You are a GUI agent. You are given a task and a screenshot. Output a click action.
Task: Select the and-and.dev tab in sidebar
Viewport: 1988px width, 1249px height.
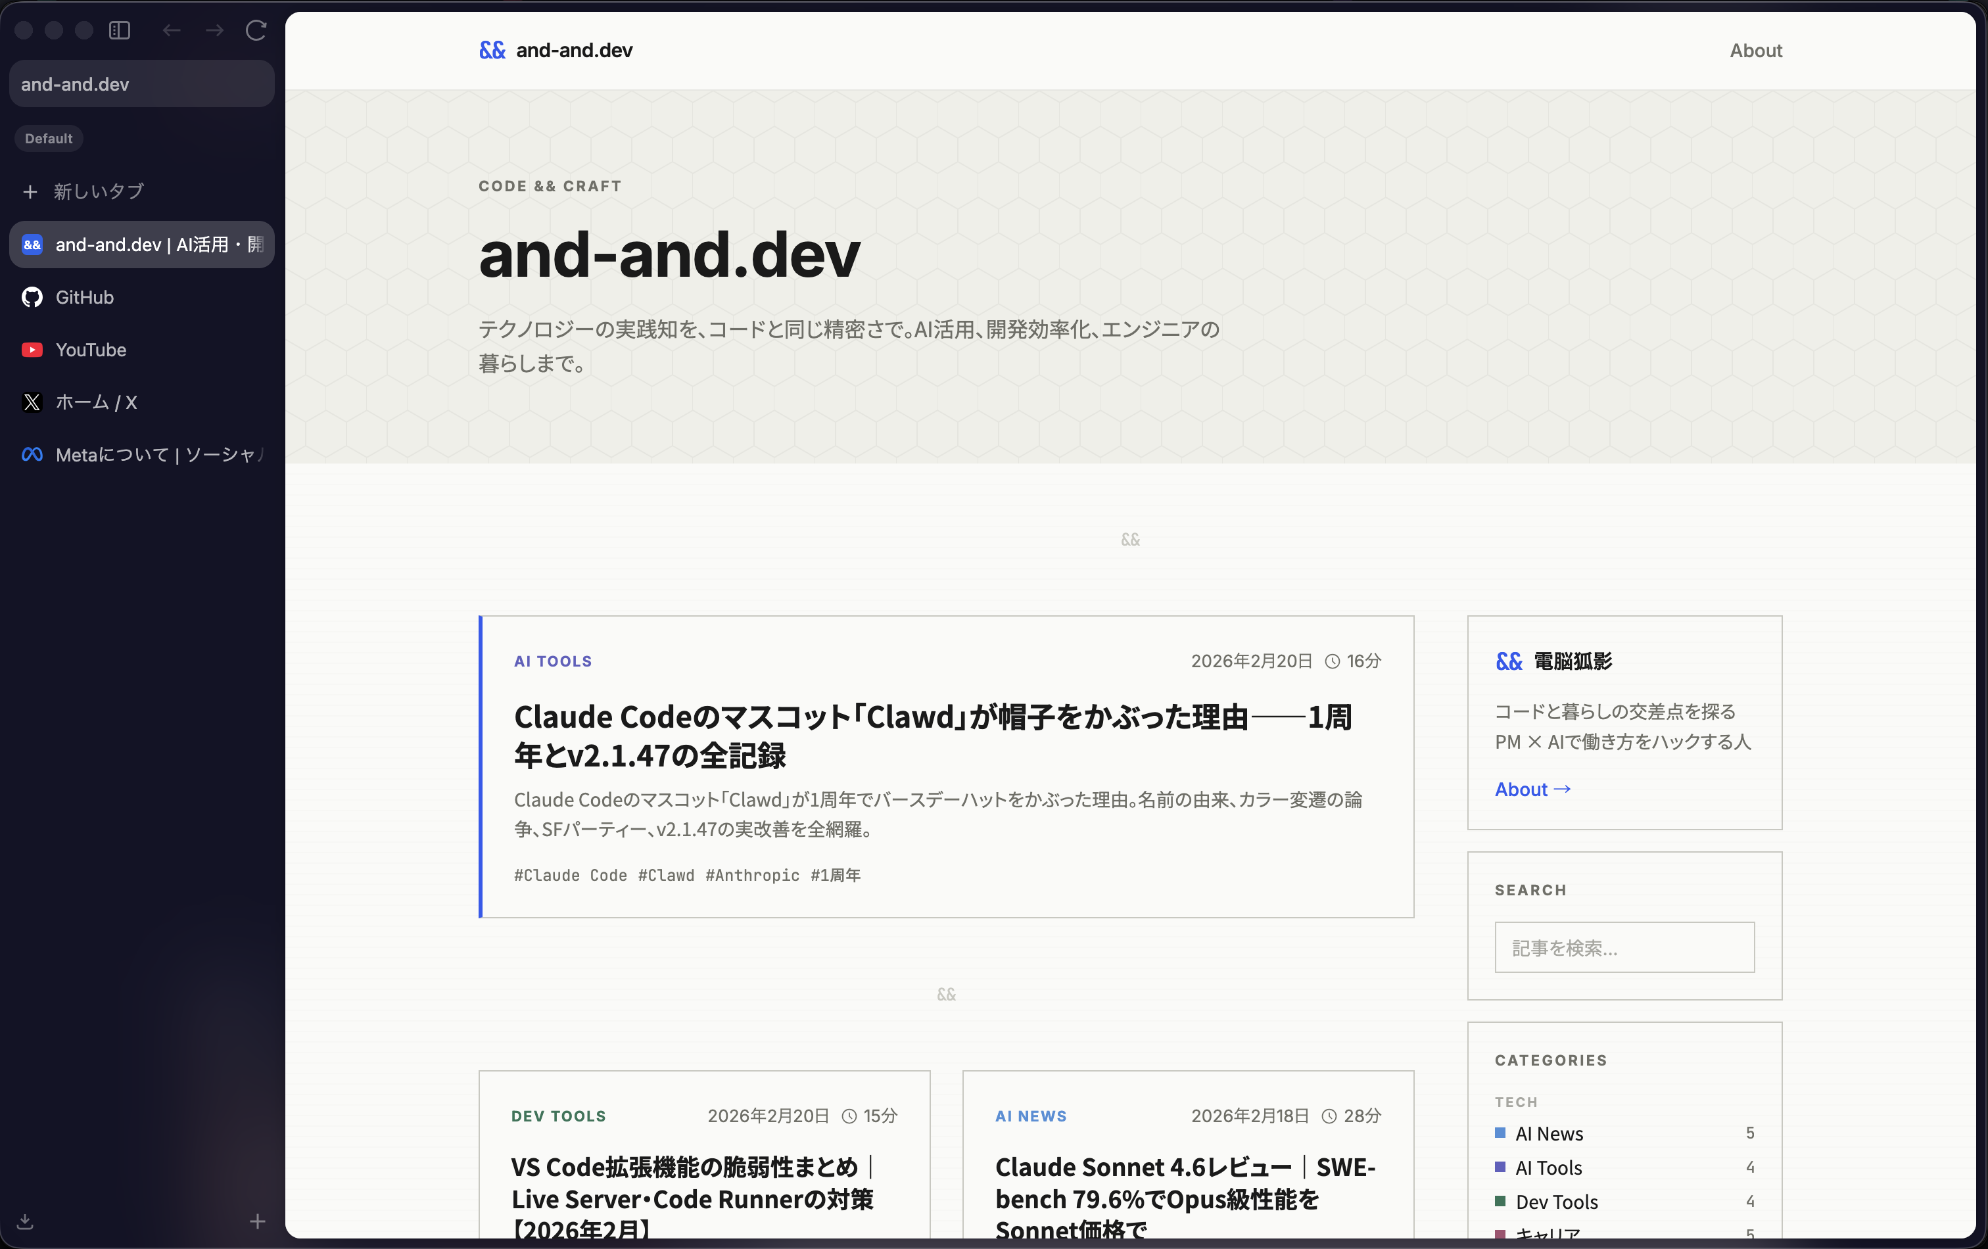pyautogui.click(x=141, y=245)
